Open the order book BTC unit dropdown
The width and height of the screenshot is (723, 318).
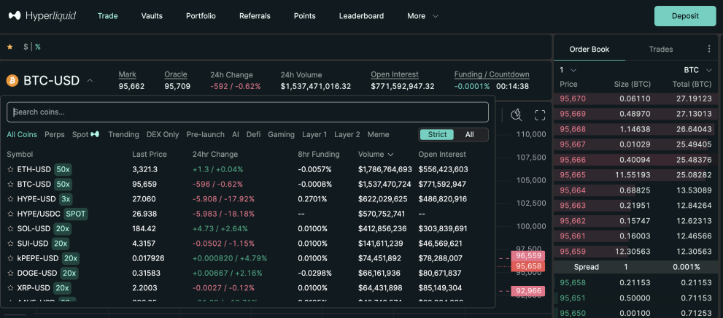[697, 70]
